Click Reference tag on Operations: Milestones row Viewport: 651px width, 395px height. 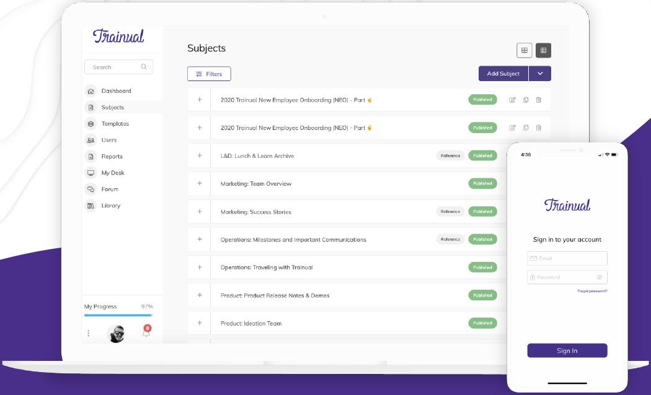451,239
